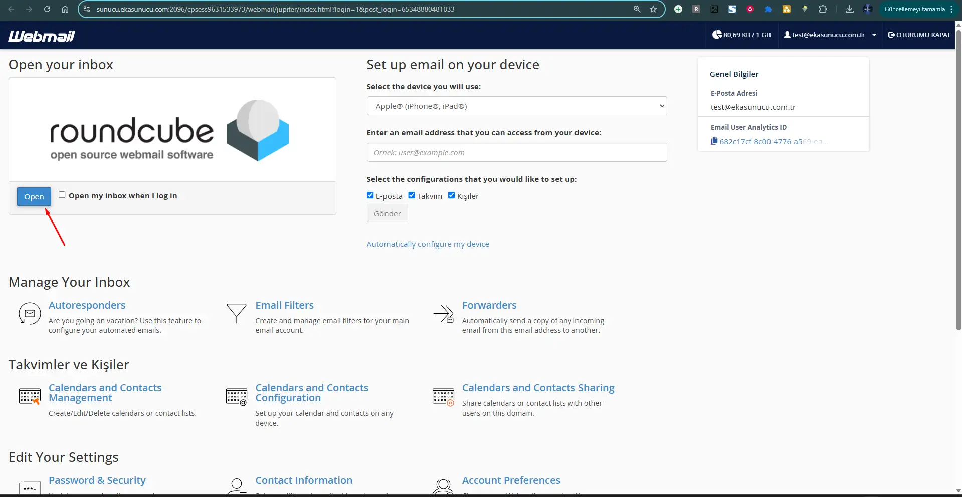The width and height of the screenshot is (962, 497).
Task: Open the Password & Security link
Action: point(97,480)
